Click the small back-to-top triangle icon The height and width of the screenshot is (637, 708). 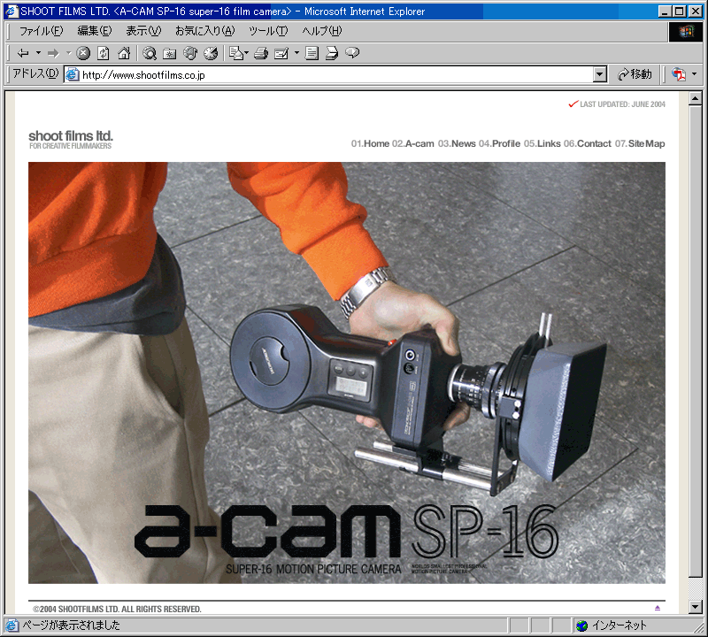[658, 608]
